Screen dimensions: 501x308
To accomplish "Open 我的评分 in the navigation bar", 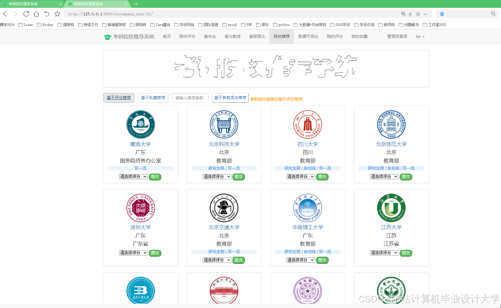I will [335, 37].
